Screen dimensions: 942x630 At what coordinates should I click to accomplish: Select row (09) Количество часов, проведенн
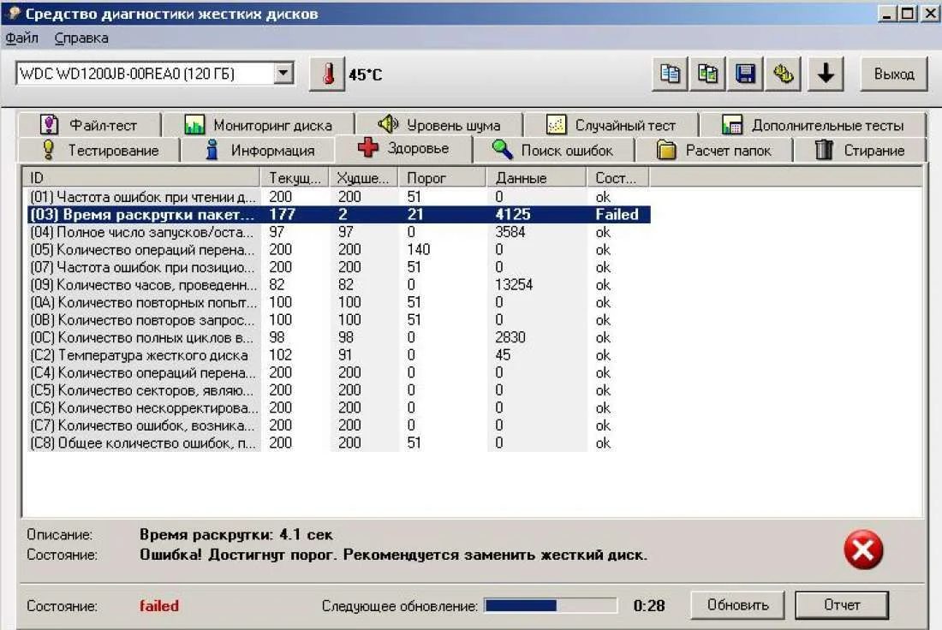(x=339, y=285)
